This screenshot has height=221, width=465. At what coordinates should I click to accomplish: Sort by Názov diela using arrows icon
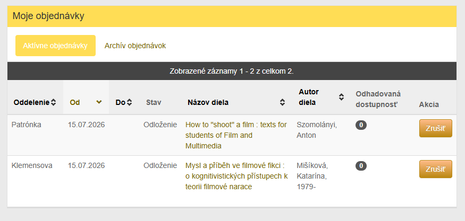point(282,103)
